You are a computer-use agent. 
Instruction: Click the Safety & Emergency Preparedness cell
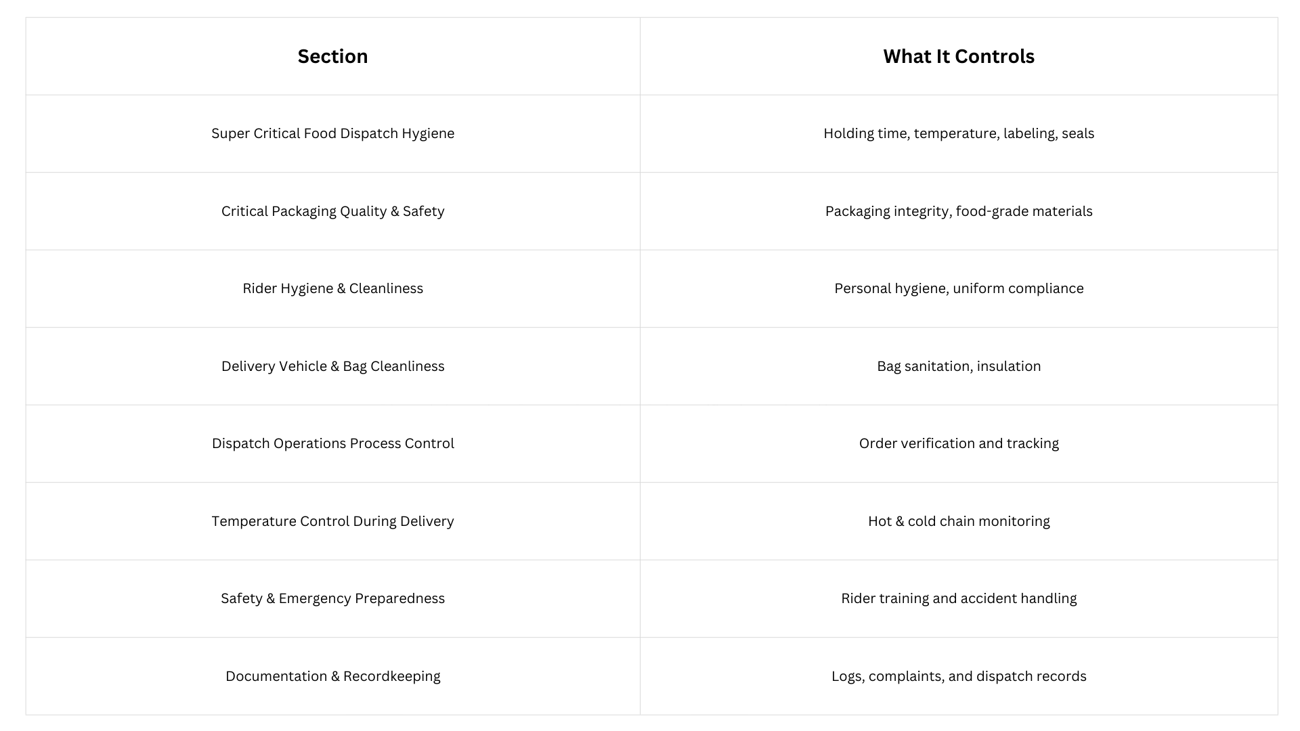[x=332, y=598]
